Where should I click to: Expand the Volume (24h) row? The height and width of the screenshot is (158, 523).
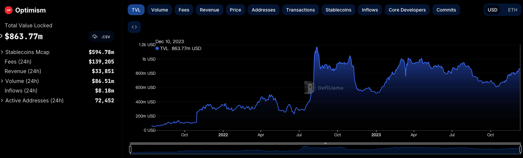click(x=2, y=81)
